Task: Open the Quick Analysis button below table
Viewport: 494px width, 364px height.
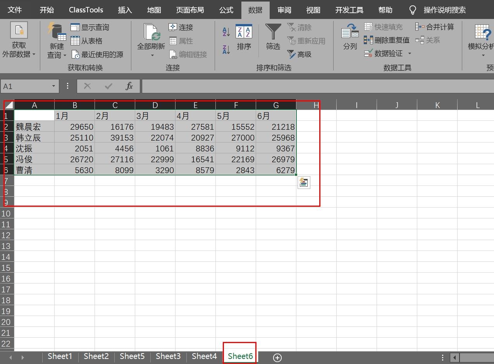Action: coord(304,182)
